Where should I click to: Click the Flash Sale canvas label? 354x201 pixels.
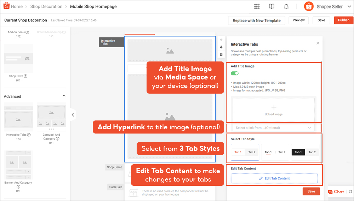[x=115, y=187]
